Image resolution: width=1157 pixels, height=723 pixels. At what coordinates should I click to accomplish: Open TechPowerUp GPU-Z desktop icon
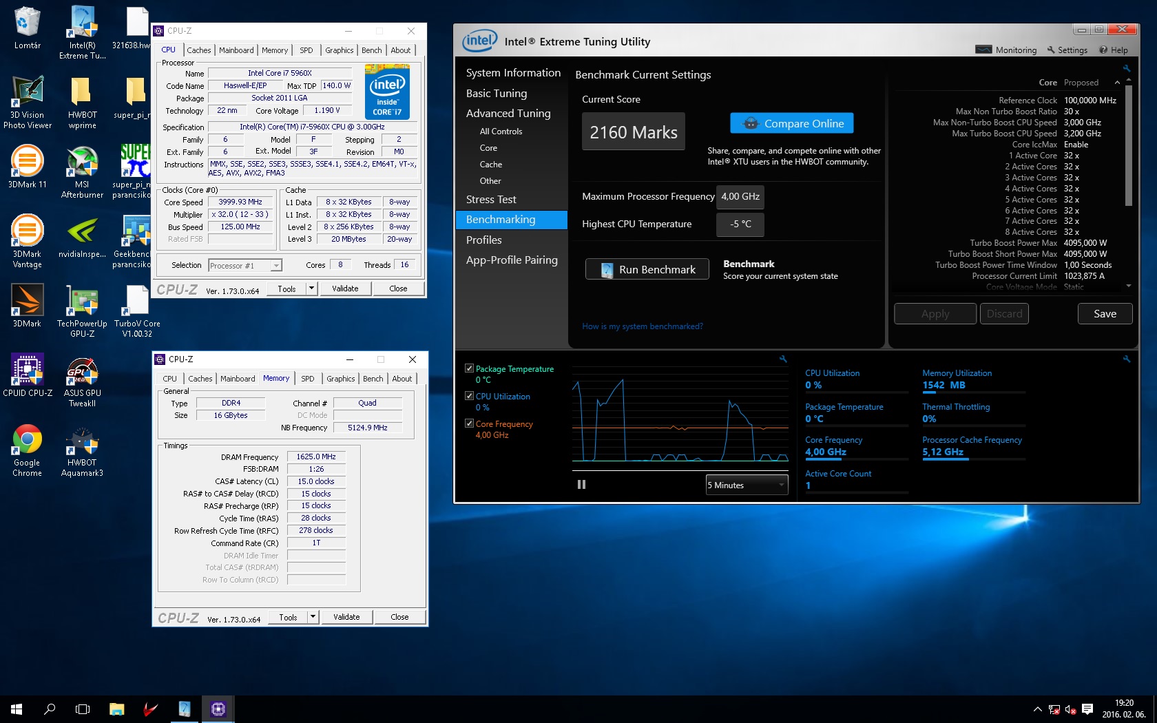click(82, 311)
